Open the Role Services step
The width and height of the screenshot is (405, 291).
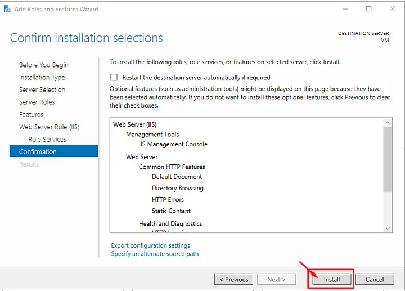(47, 139)
